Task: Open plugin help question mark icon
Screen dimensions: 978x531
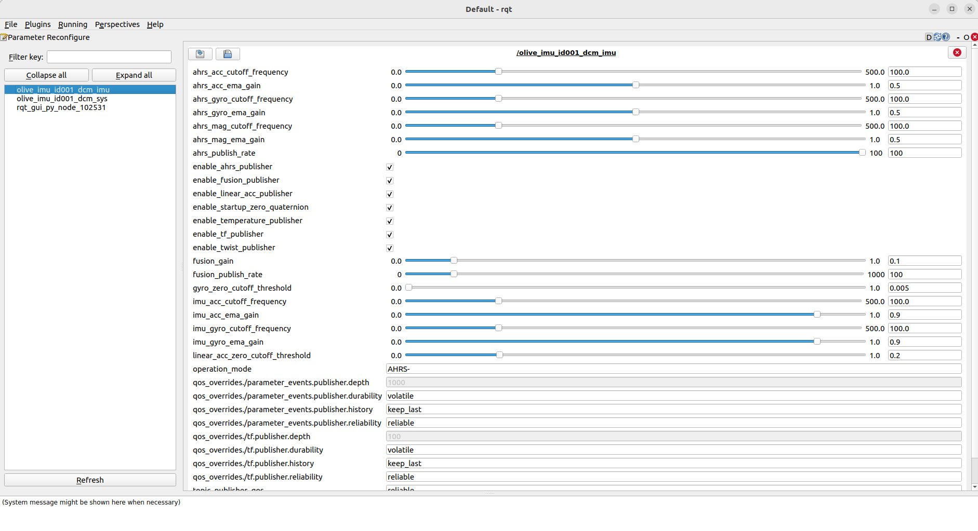Action: [946, 37]
